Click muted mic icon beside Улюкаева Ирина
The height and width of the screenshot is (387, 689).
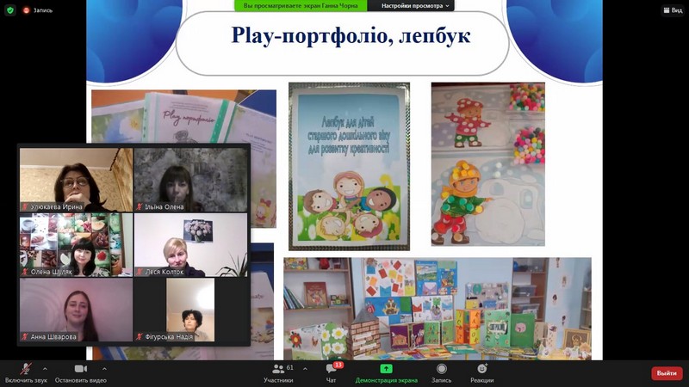click(26, 206)
